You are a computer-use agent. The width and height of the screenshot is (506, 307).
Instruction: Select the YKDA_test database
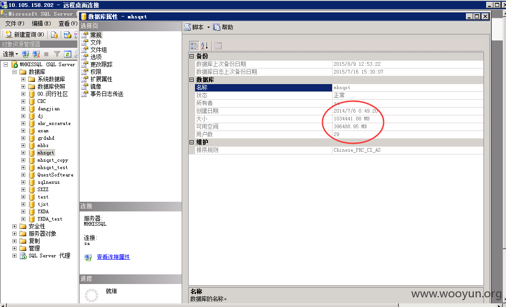pos(50,219)
